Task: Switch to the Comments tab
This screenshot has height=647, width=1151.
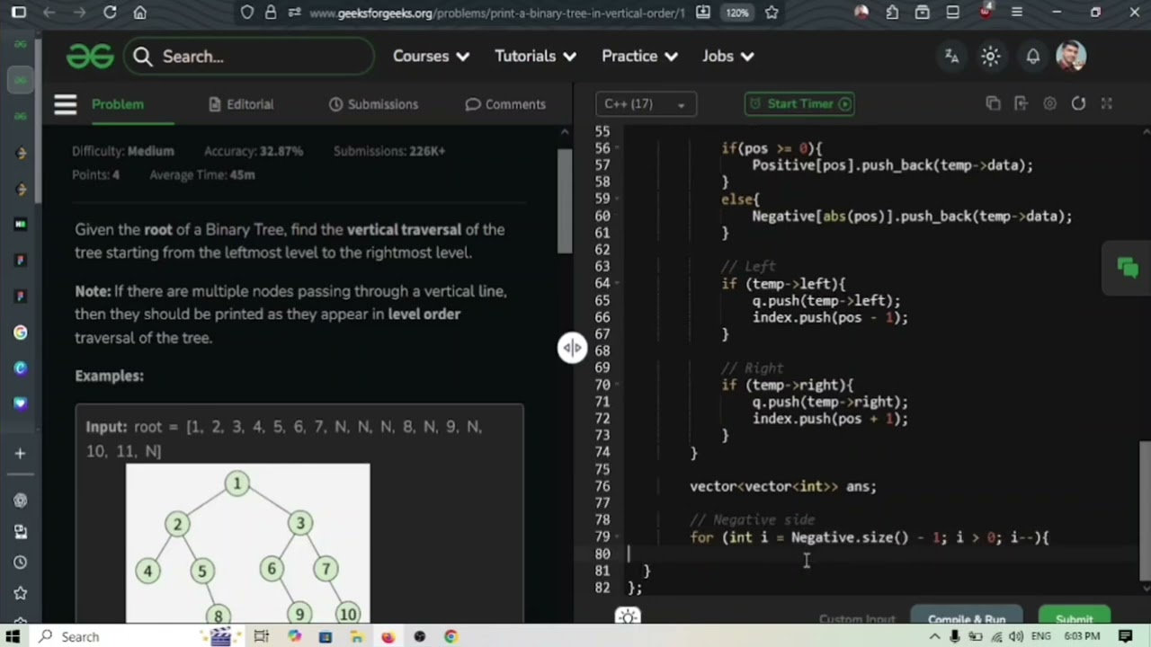Action: pyautogui.click(x=505, y=104)
